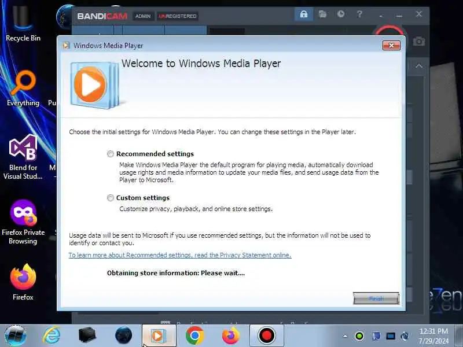Click the Bandicam UNREGISTERED label
This screenshot has width=463, height=347.
(x=178, y=16)
